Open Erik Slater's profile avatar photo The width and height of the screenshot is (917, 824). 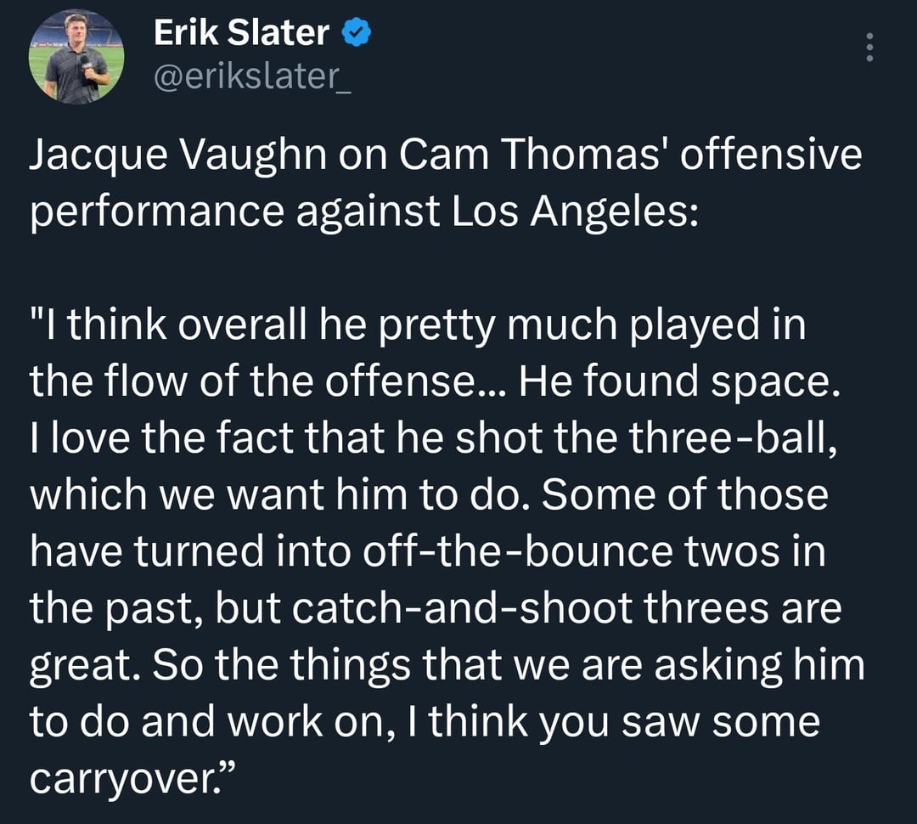click(x=76, y=58)
